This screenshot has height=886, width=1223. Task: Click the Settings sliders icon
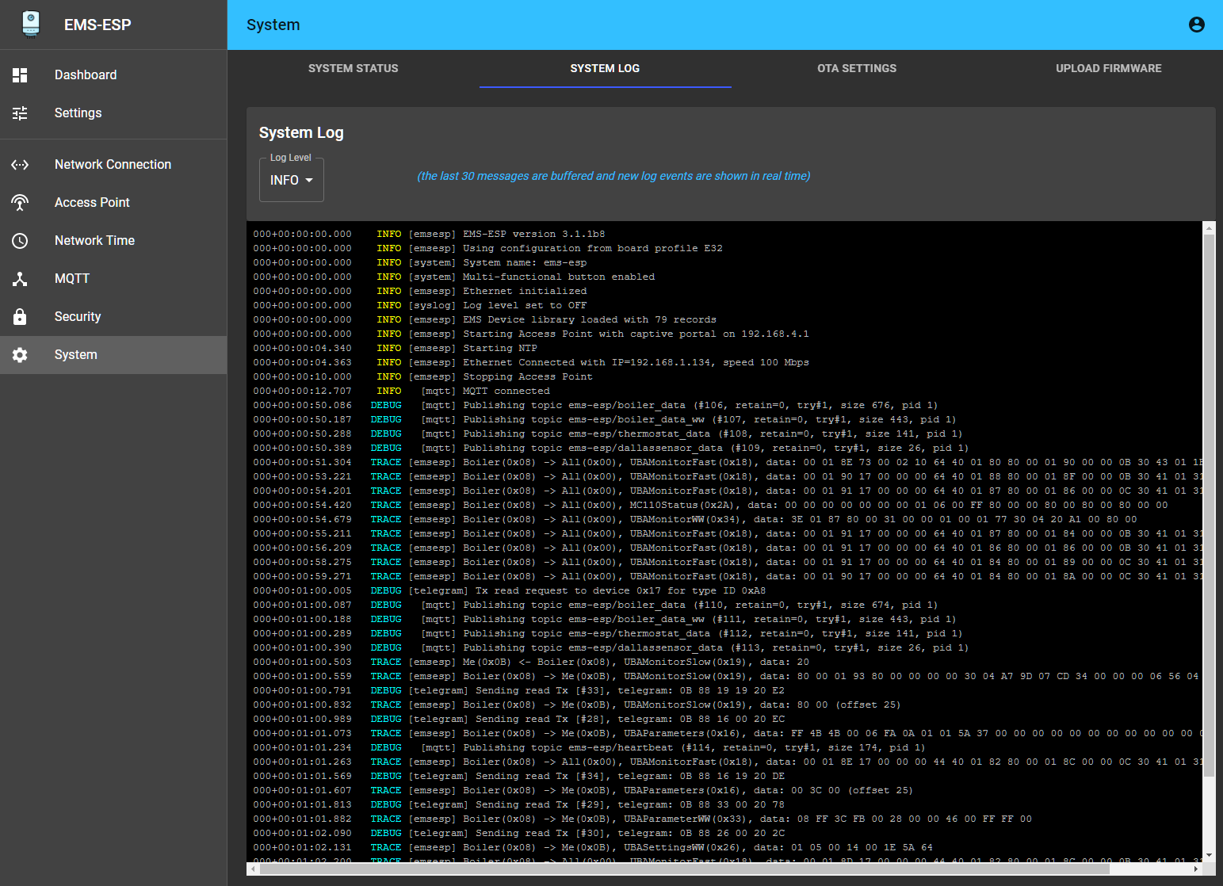20,113
